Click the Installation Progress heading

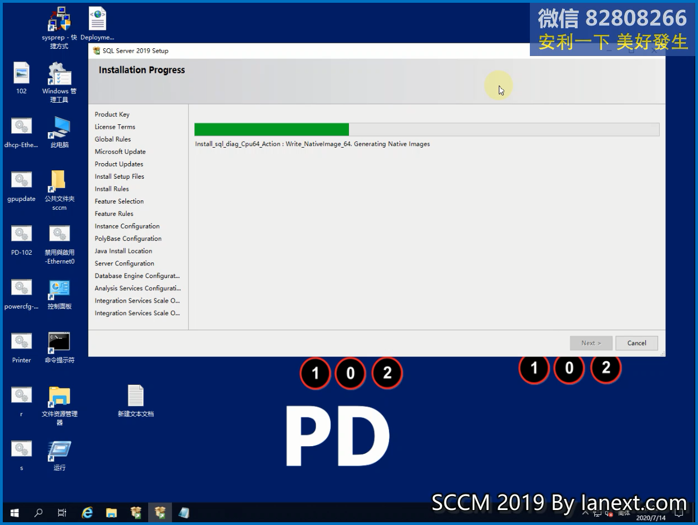click(x=141, y=70)
